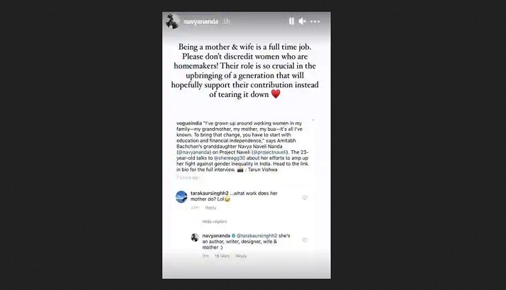View the 16 likes on navyananda's reply

tap(222, 256)
